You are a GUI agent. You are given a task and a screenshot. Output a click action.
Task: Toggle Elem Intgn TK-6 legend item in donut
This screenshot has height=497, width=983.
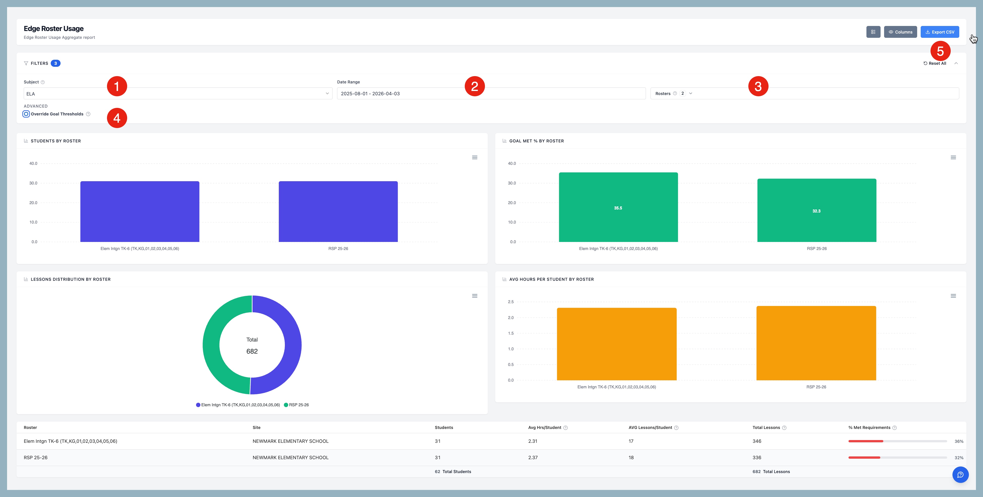pos(238,405)
